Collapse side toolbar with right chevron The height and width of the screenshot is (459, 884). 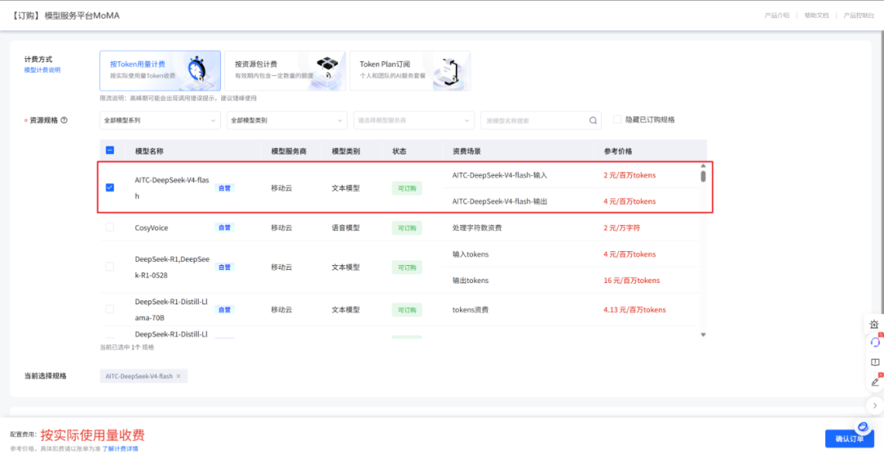[875, 406]
